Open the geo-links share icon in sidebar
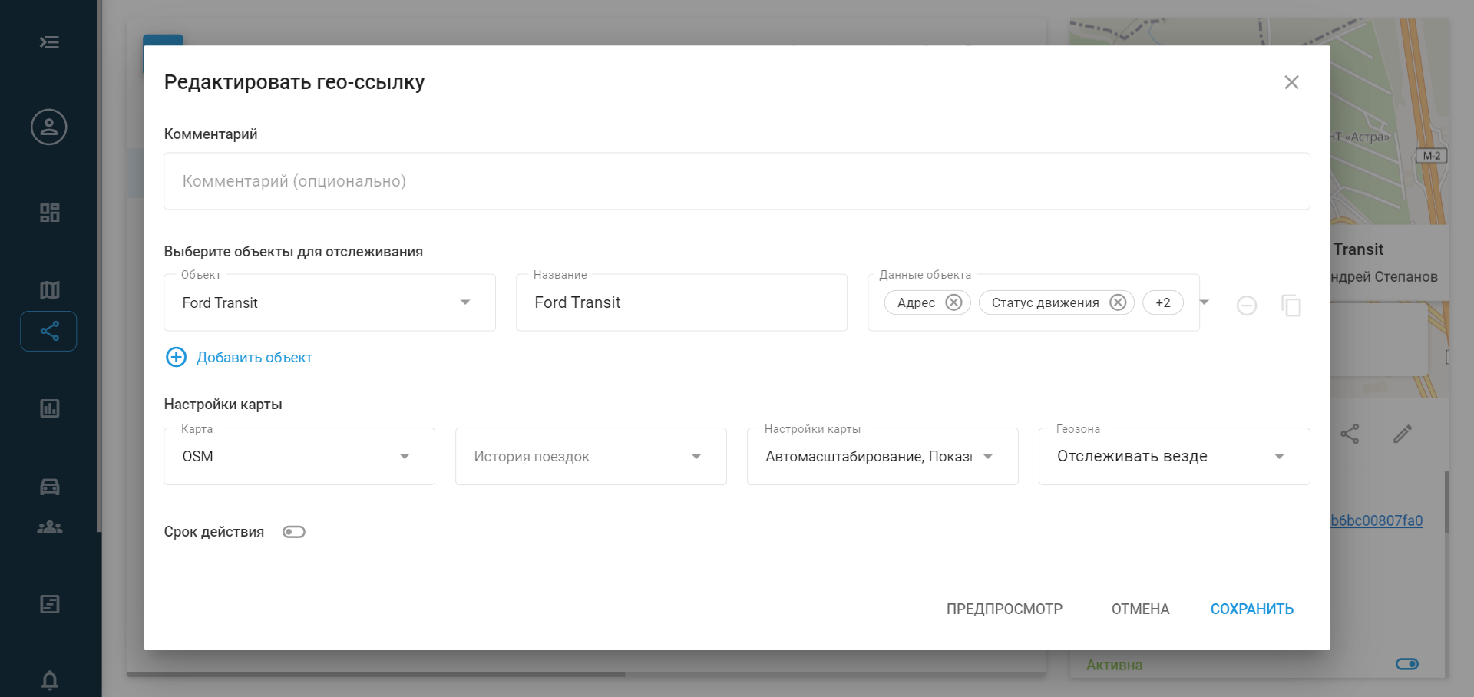Screen dimensions: 1474x697 point(49,331)
